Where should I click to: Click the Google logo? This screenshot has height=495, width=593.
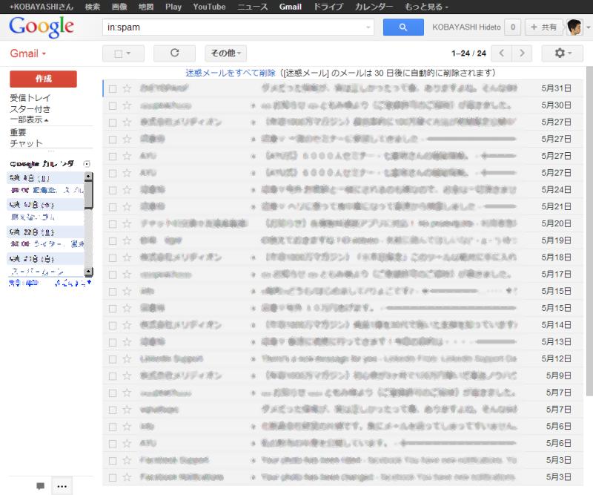[x=42, y=27]
